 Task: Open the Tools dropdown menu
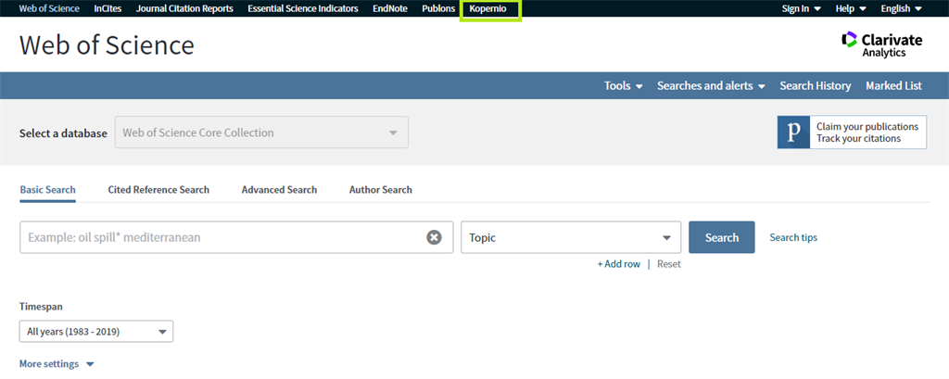pyautogui.click(x=624, y=86)
